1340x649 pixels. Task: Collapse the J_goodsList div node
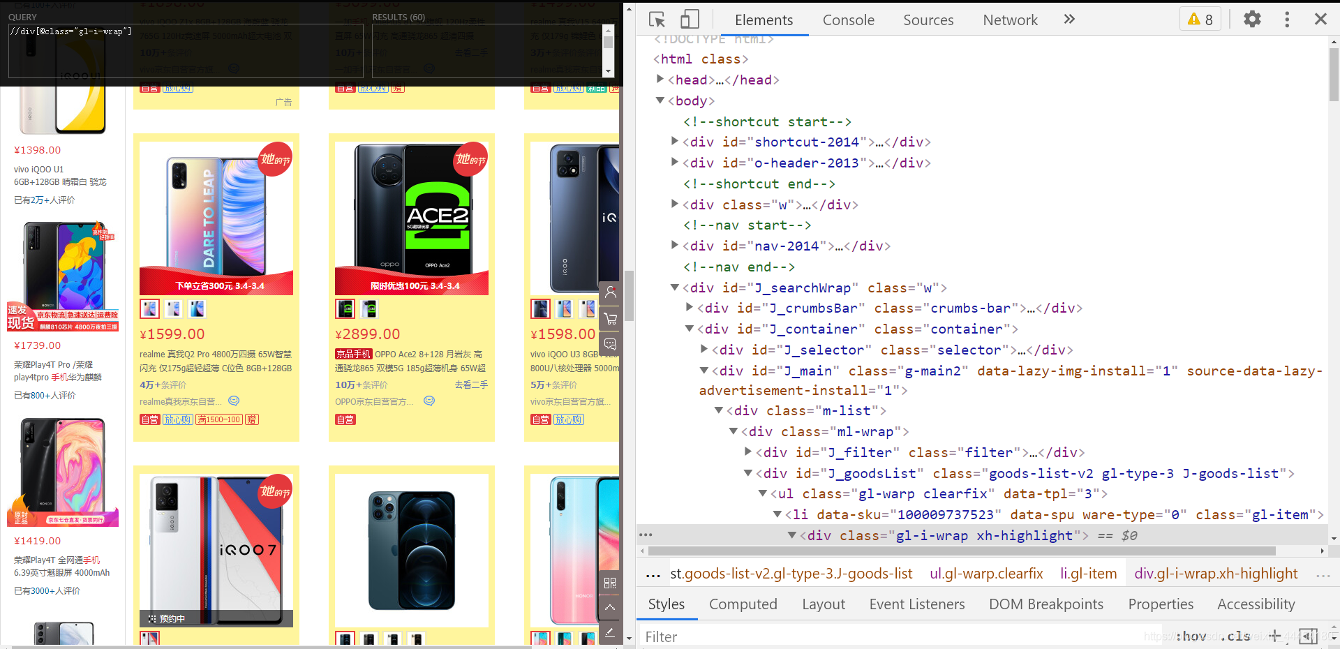coord(748,473)
